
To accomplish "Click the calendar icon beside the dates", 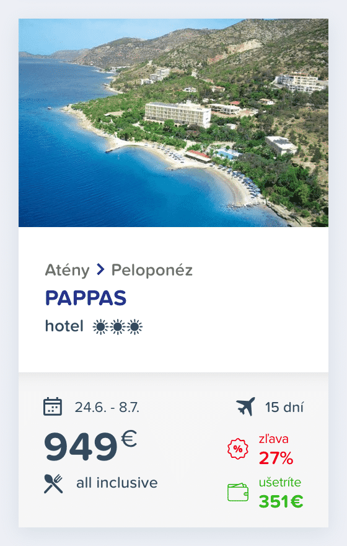I will pos(53,406).
